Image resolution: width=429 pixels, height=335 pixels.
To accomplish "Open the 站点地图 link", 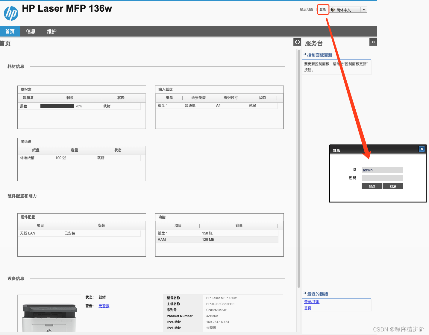I will pyautogui.click(x=307, y=10).
